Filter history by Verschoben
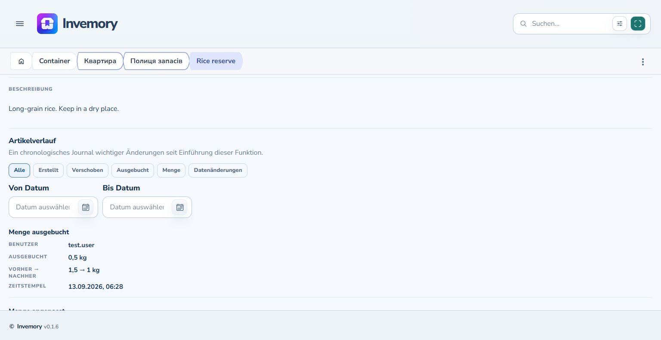The image size is (661, 340). [x=87, y=170]
